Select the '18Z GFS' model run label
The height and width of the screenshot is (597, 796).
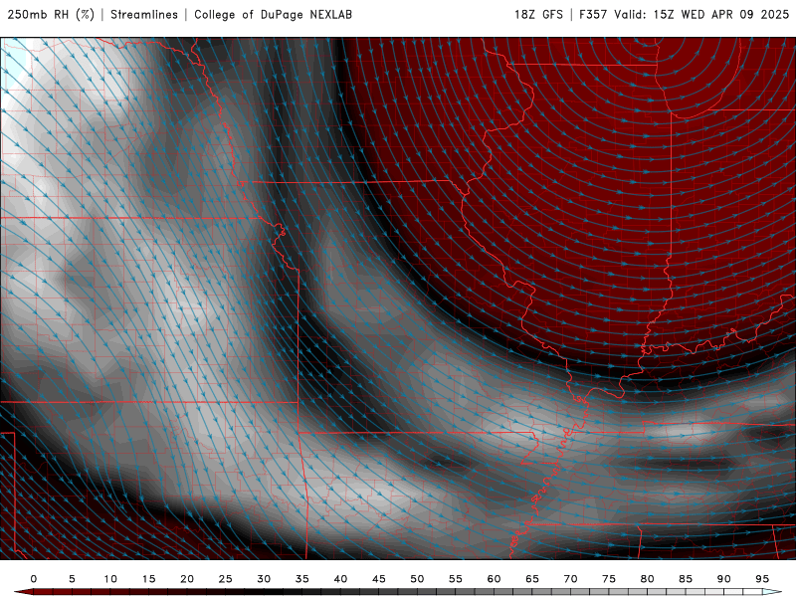(538, 15)
